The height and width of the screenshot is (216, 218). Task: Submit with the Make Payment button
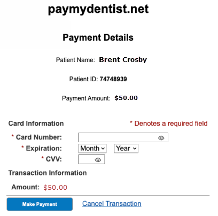point(40,204)
